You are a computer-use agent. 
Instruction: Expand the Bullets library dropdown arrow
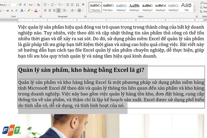[x=49, y=5]
